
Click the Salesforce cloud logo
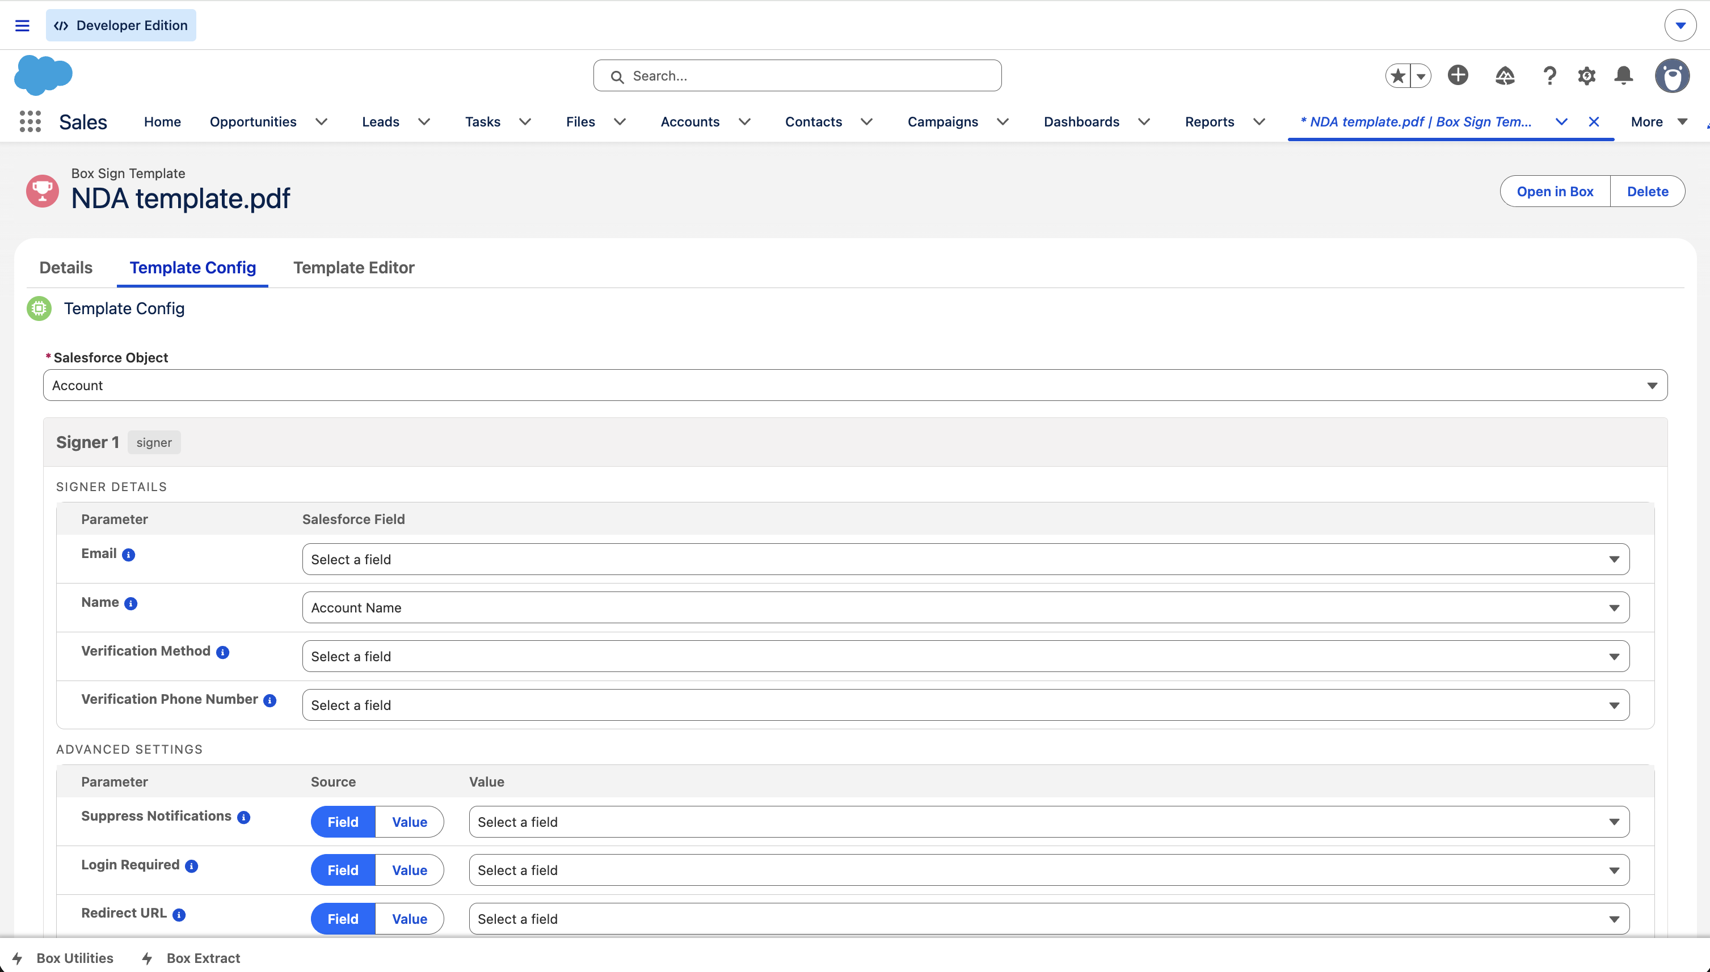point(43,75)
